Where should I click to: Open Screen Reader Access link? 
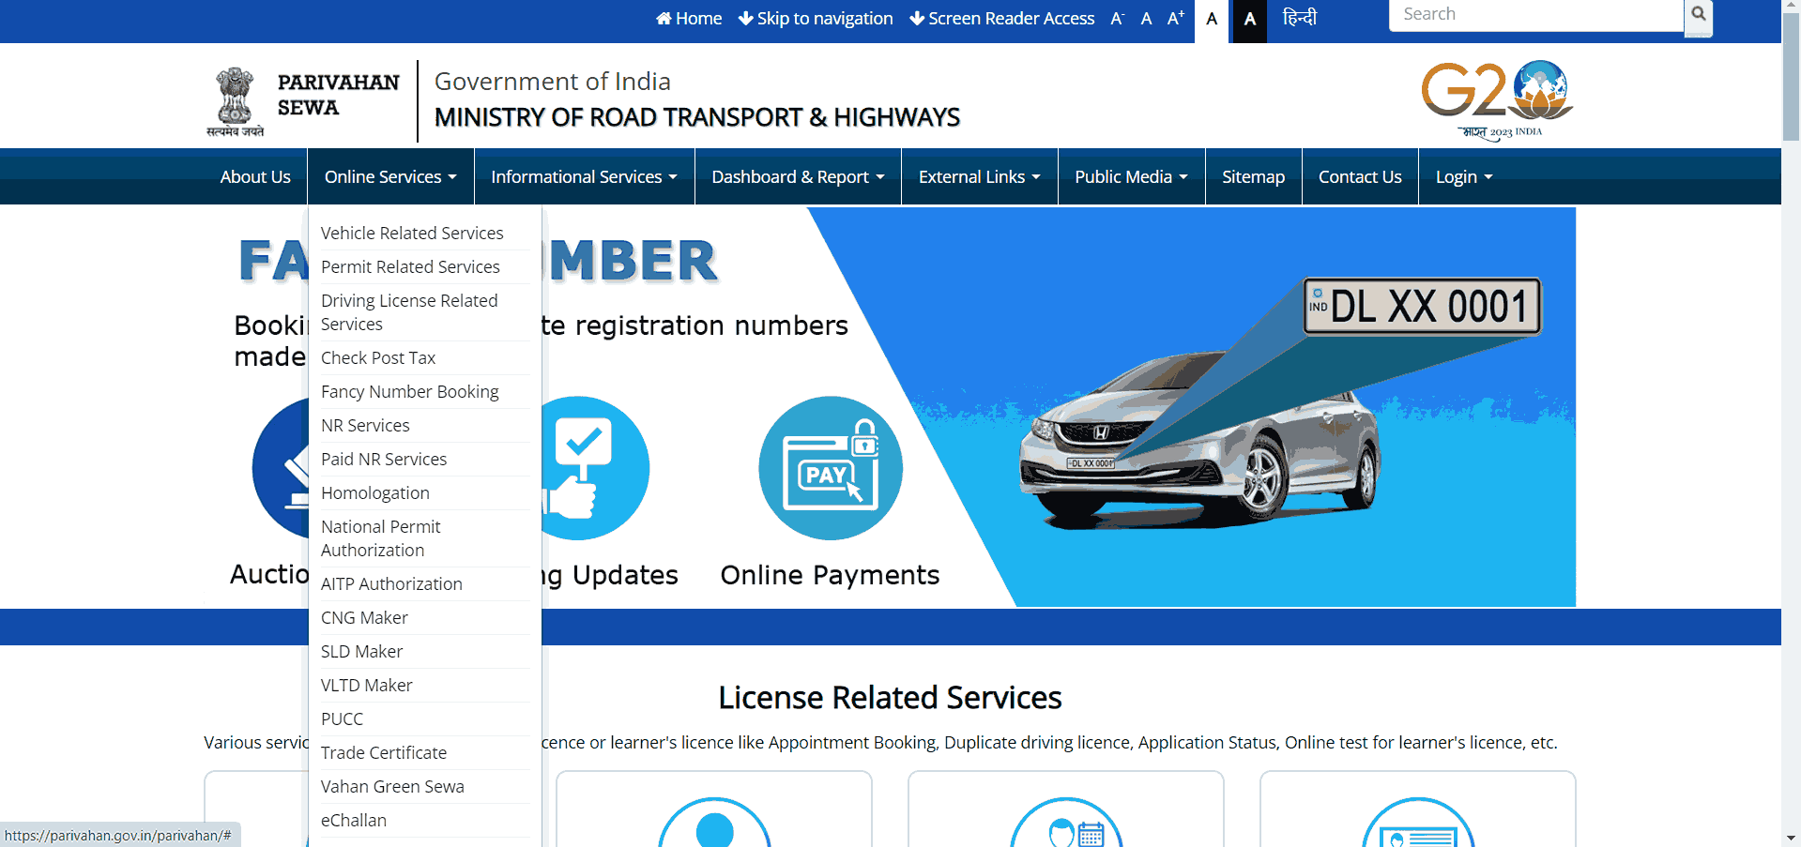click(x=1001, y=19)
